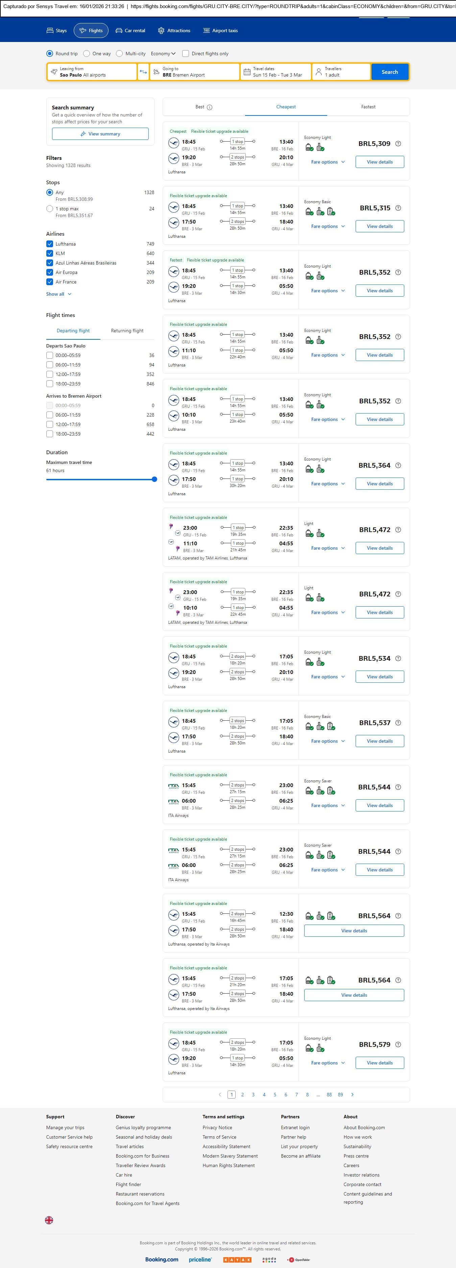Select the 1 stop max option
The height and width of the screenshot is (1268, 456).
[50, 209]
